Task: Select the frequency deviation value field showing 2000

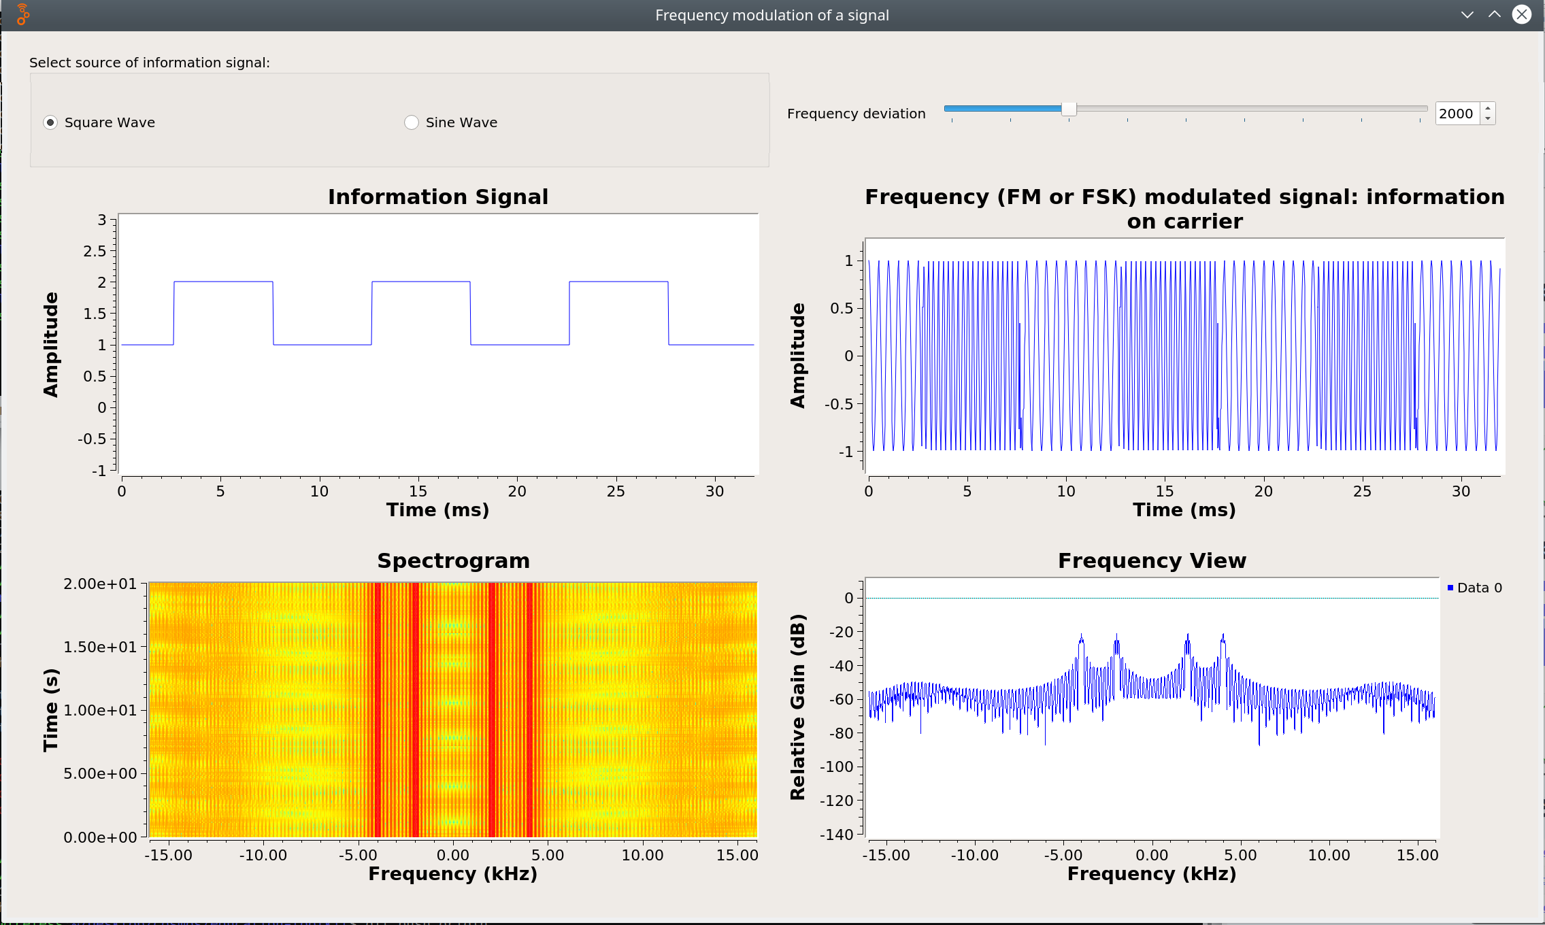Action: pyautogui.click(x=1456, y=114)
